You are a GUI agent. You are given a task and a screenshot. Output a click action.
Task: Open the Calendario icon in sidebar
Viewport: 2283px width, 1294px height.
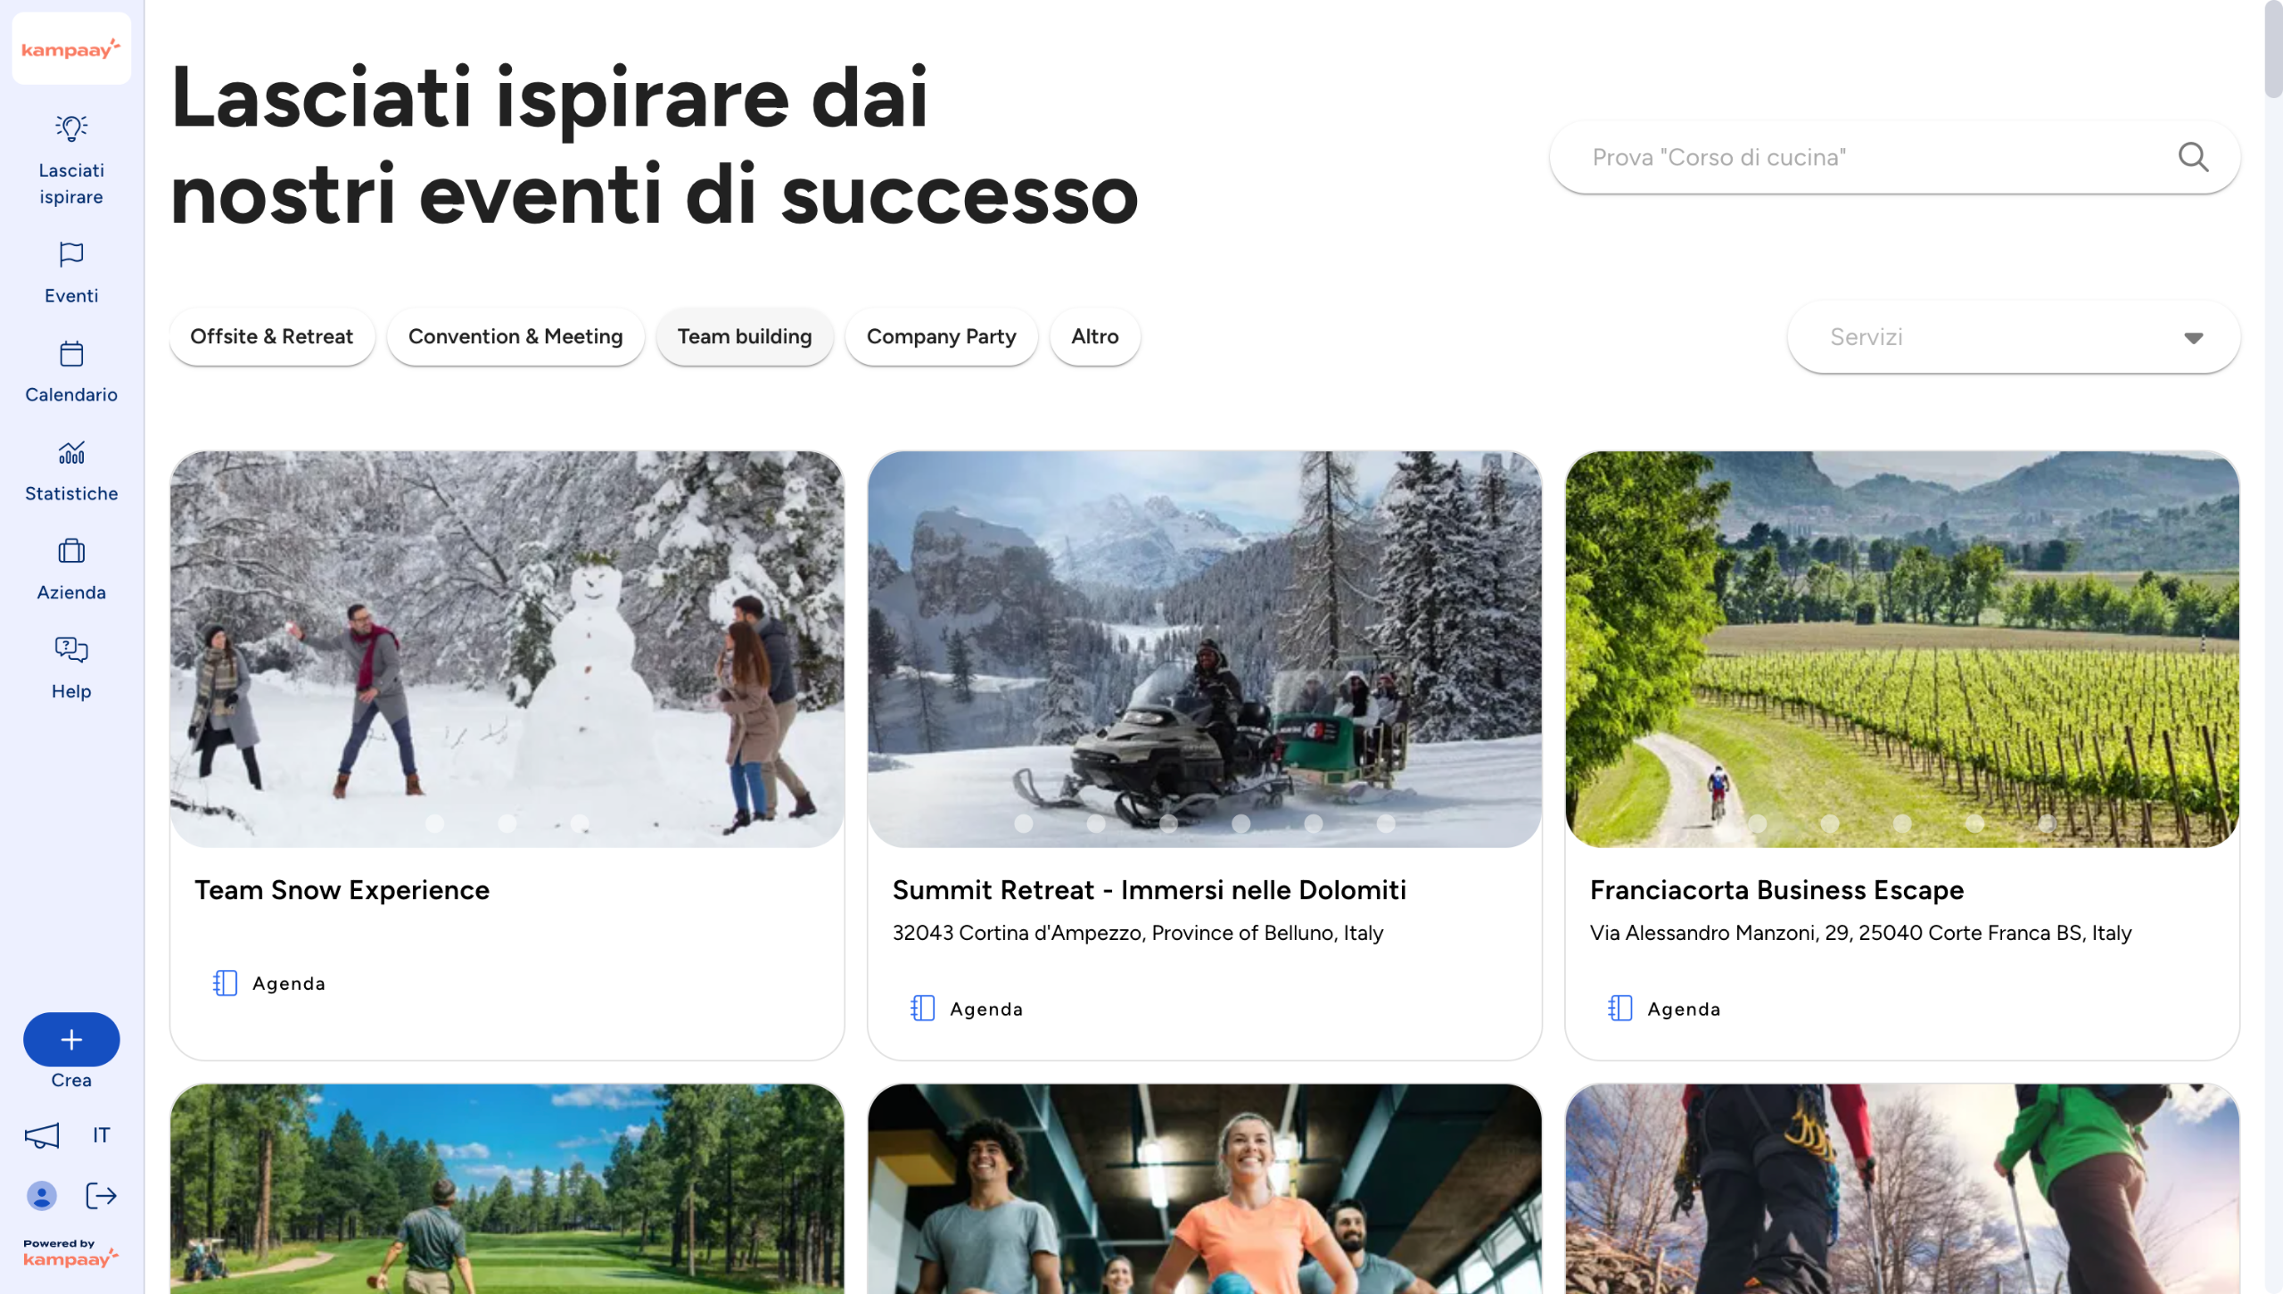[71, 354]
